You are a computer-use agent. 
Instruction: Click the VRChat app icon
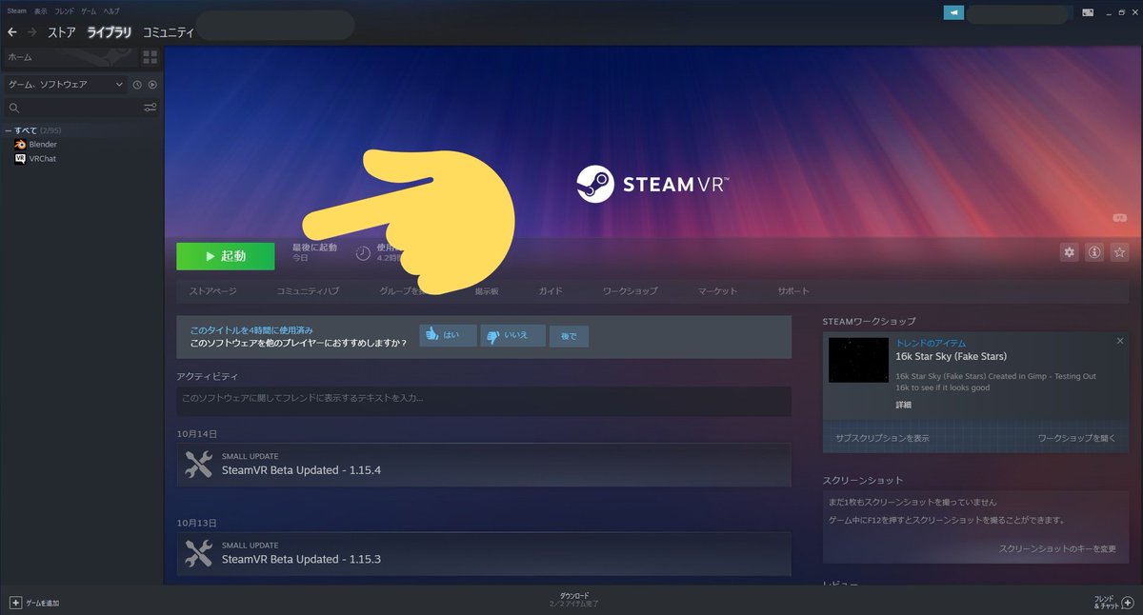pos(20,159)
